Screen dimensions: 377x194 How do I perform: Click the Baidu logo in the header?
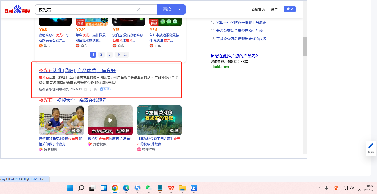click(x=17, y=10)
